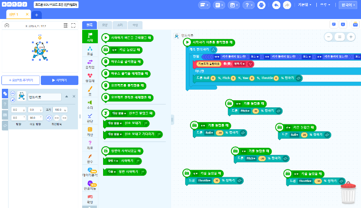This screenshot has width=361, height=208.
Task: Toggle visibility eye for 엔트리봇 object
Action: click(12, 94)
